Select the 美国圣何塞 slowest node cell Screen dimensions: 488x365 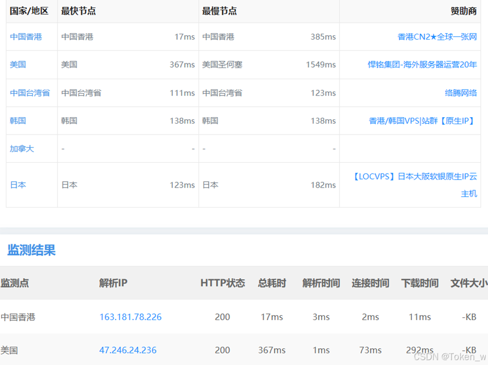[222, 65]
